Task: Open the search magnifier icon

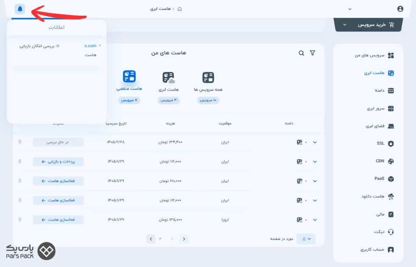Action: (x=301, y=53)
